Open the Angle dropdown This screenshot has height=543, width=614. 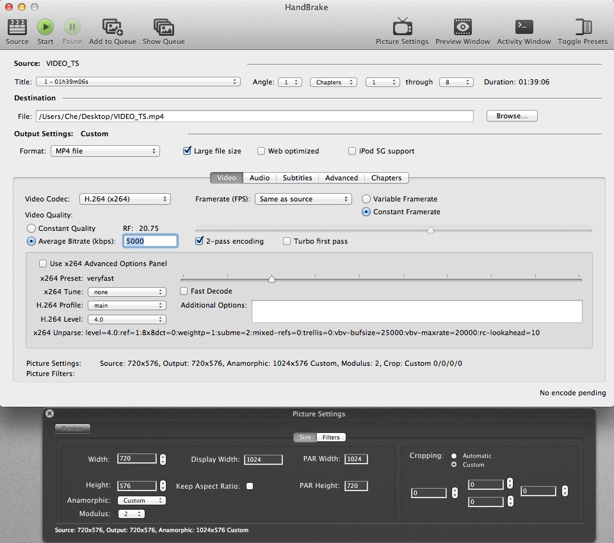click(290, 82)
